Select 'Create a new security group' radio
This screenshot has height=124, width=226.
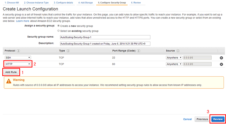(59, 26)
